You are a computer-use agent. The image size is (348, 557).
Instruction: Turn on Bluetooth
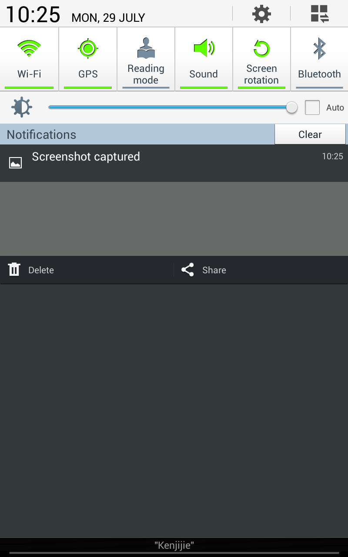coord(319,59)
